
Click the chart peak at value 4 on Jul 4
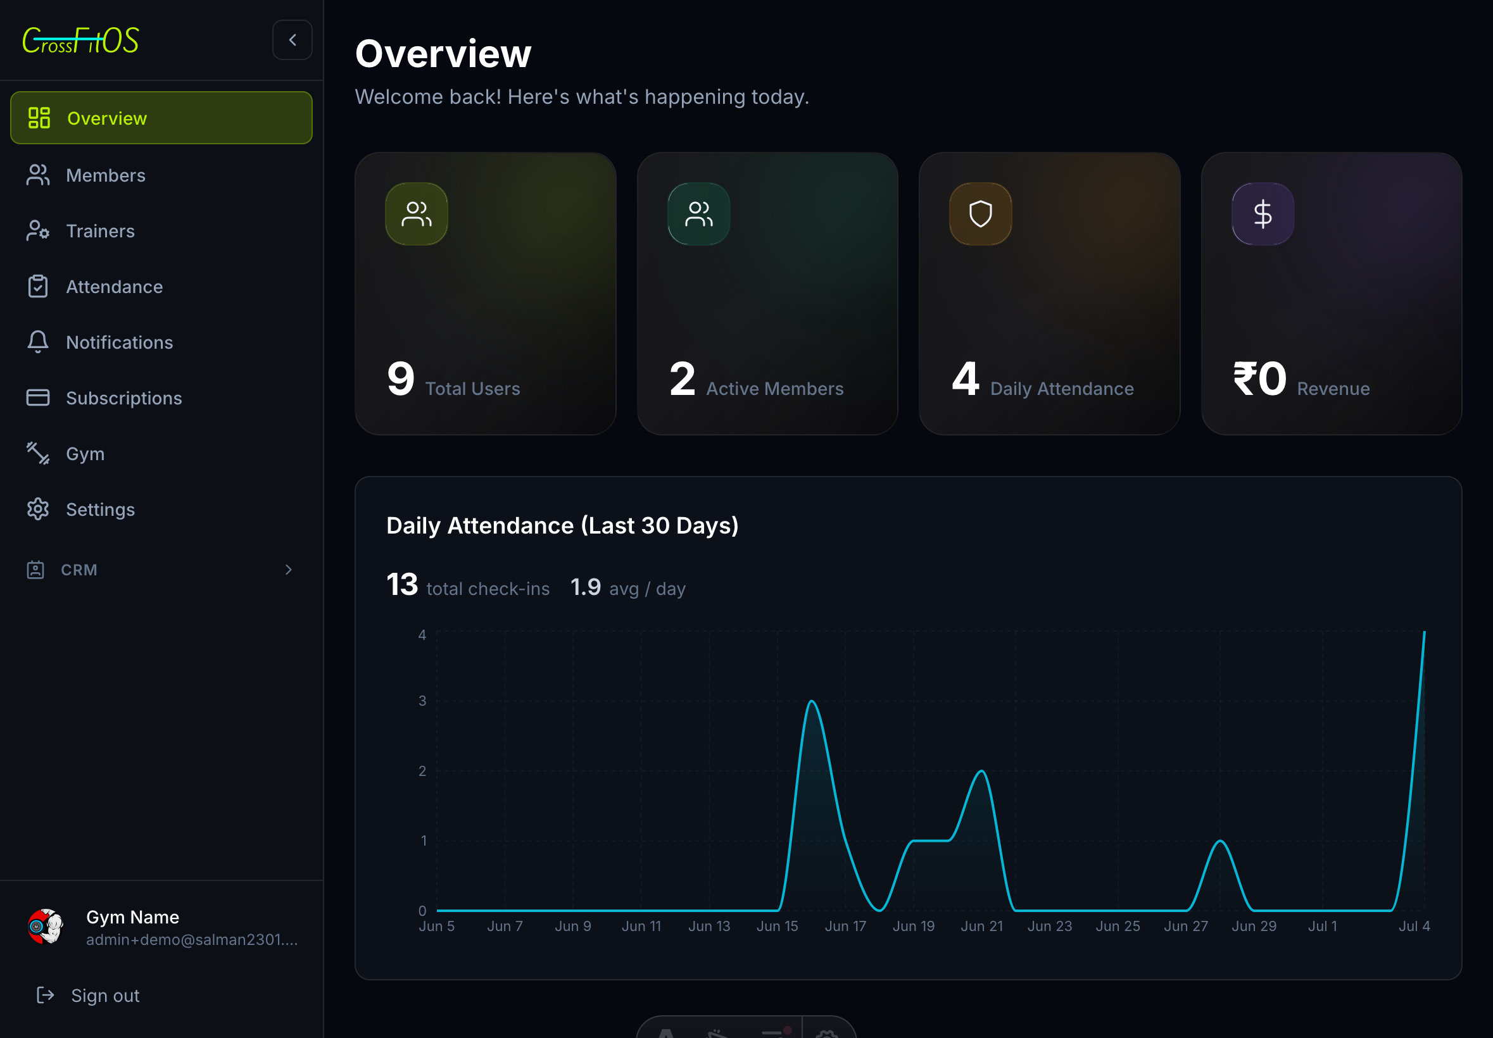(1424, 632)
